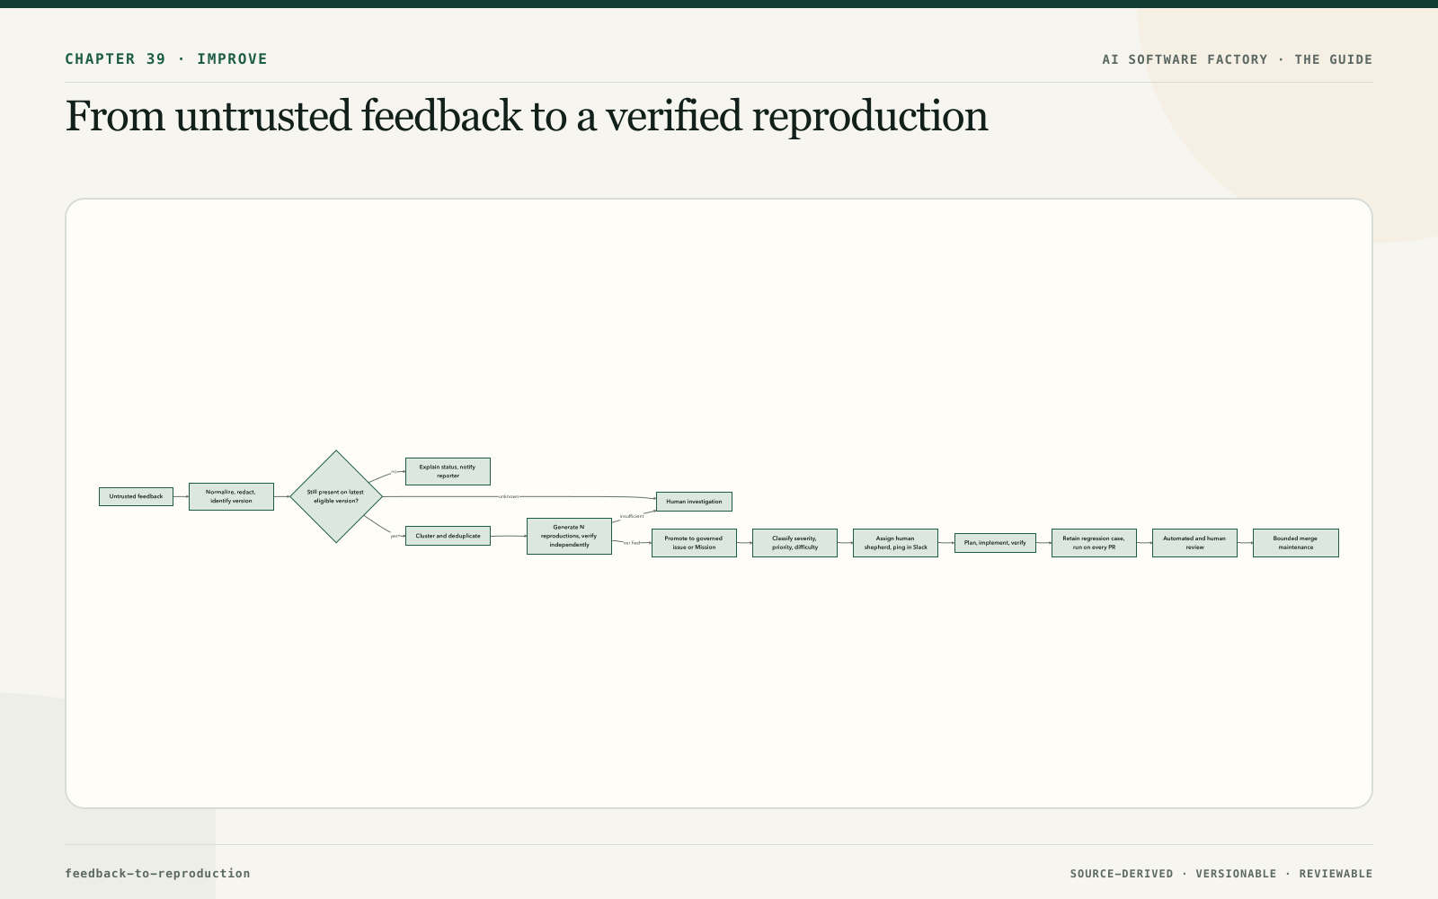The width and height of the screenshot is (1438, 899).
Task: Click 'AI SOFTWARE FACTORY · THE GUIDE' header text
Action: point(1238,59)
